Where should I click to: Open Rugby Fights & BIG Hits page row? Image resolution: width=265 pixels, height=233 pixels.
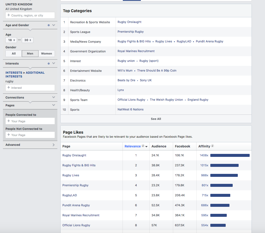pos(79,165)
